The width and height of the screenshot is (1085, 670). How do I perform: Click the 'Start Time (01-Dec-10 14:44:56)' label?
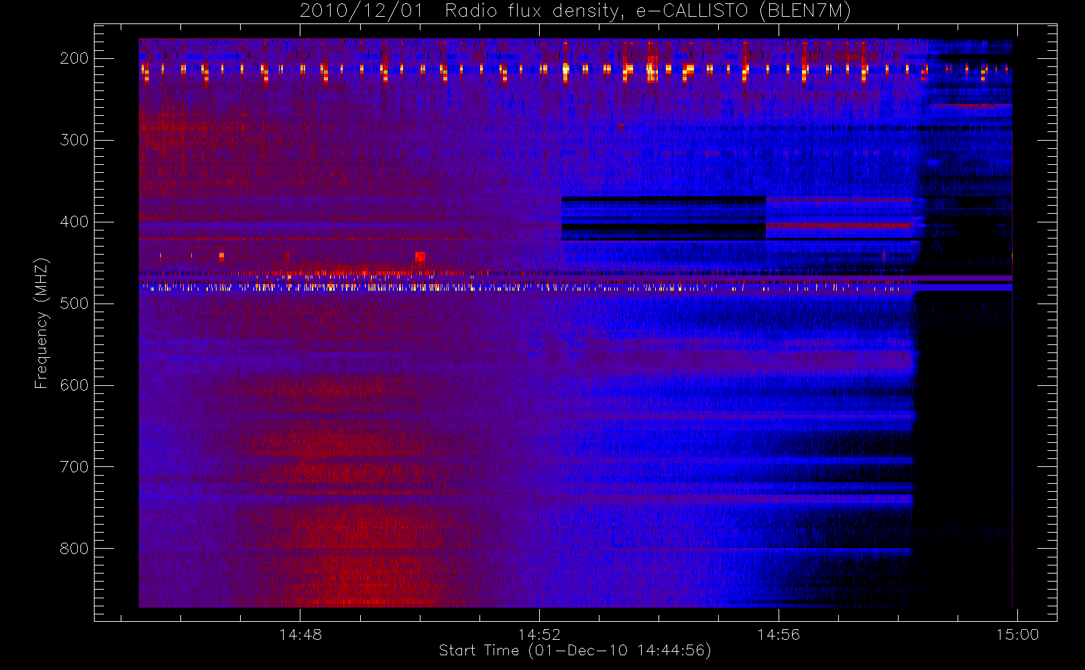tap(575, 651)
